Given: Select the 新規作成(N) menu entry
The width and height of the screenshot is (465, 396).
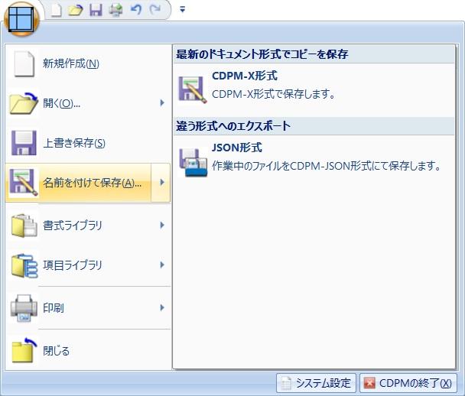Looking at the screenshot, I should coord(88,63).
